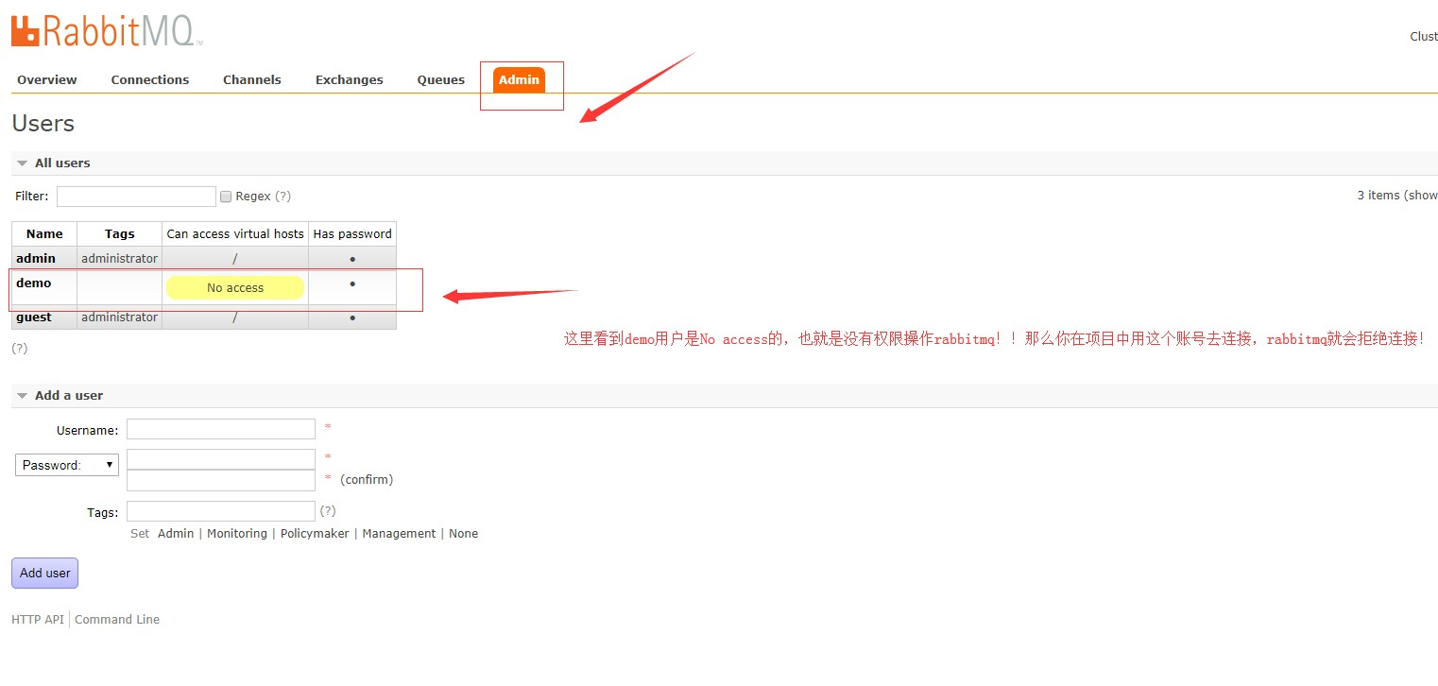
Task: Open the demo user details
Action: pyautogui.click(x=34, y=283)
